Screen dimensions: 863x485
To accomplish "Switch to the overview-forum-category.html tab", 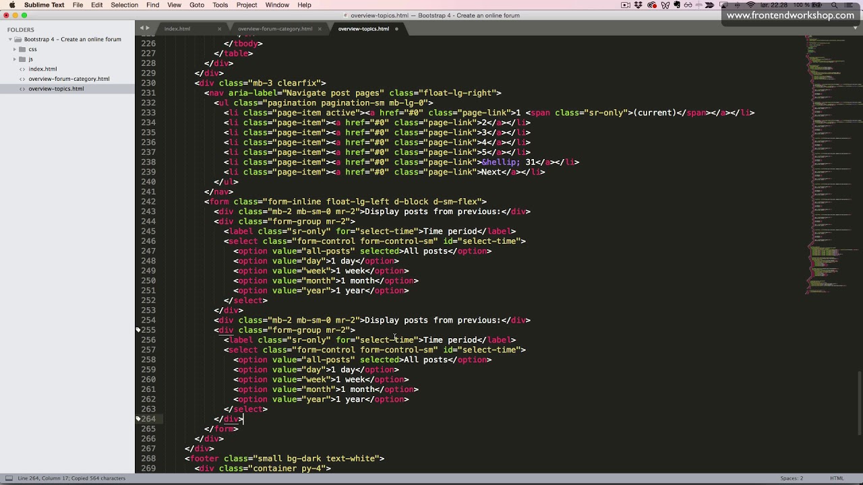I will point(275,29).
